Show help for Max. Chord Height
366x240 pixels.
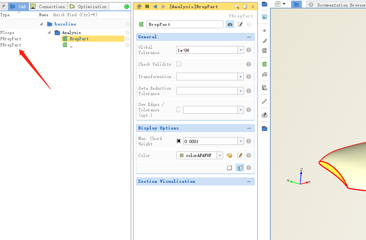[x=249, y=141]
